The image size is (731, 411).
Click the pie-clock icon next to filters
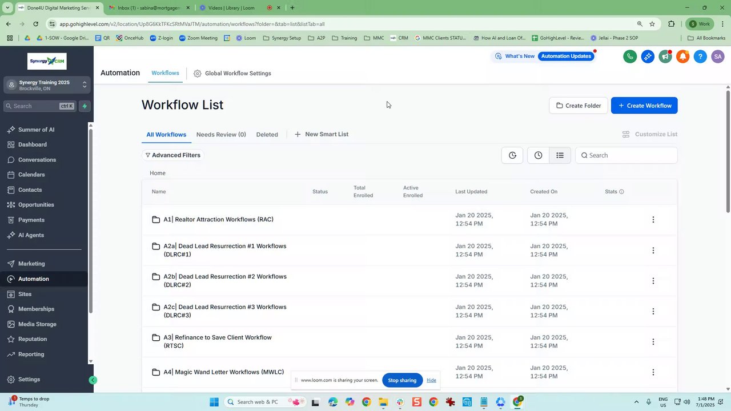(512, 155)
